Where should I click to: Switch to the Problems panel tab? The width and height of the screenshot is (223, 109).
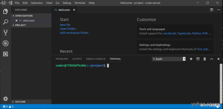click(x=62, y=59)
